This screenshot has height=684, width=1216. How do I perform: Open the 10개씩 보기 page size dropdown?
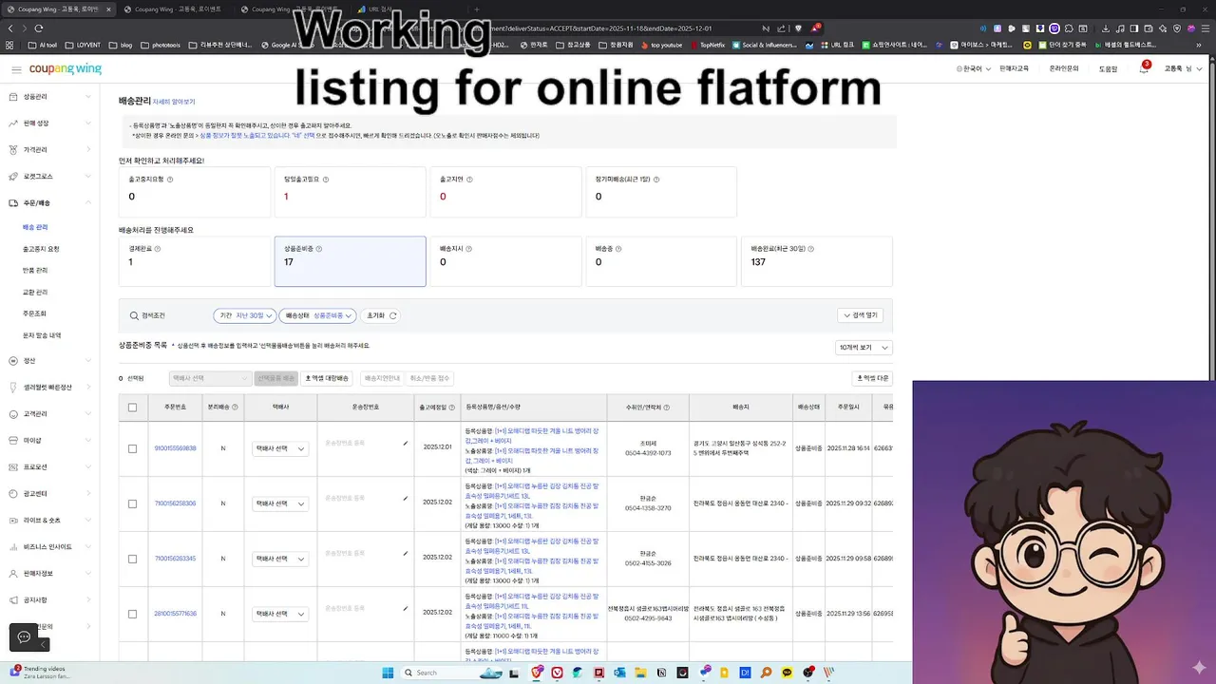(x=863, y=348)
